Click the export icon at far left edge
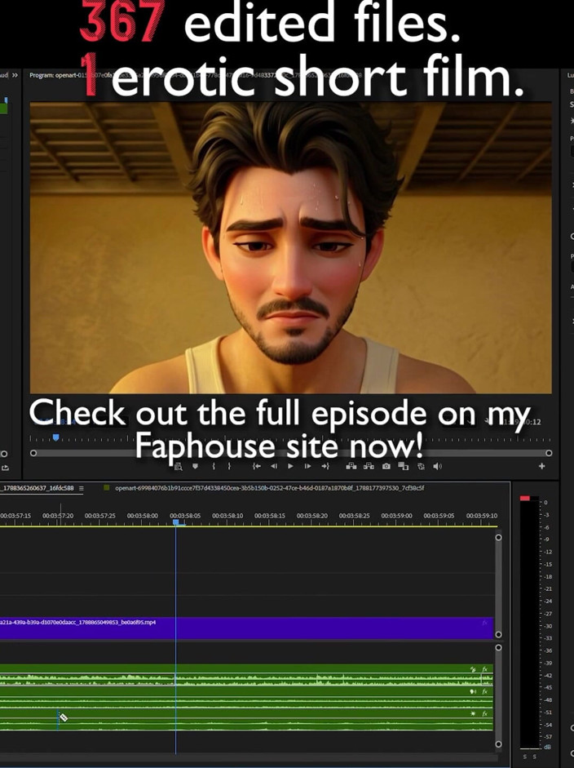Image resolution: width=574 pixels, height=768 pixels. tap(4, 468)
